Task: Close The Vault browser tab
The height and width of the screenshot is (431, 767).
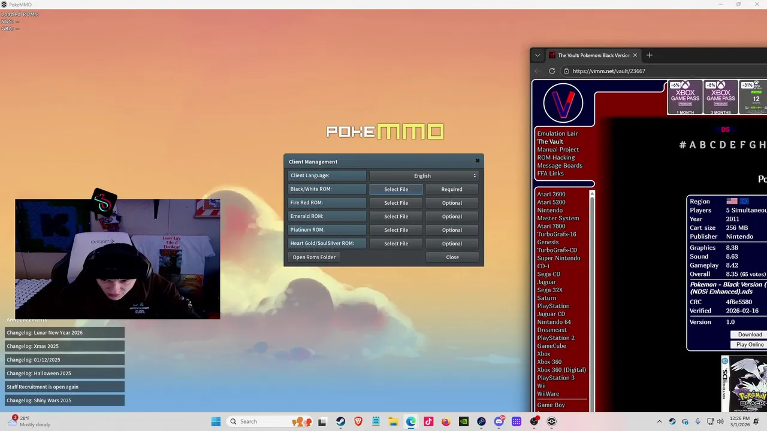Action: pyautogui.click(x=635, y=55)
